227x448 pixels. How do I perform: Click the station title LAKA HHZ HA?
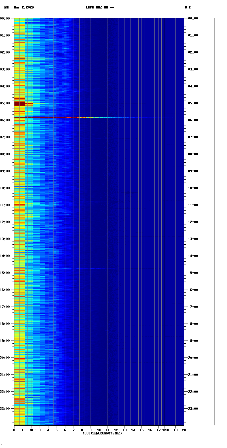tap(100, 7)
